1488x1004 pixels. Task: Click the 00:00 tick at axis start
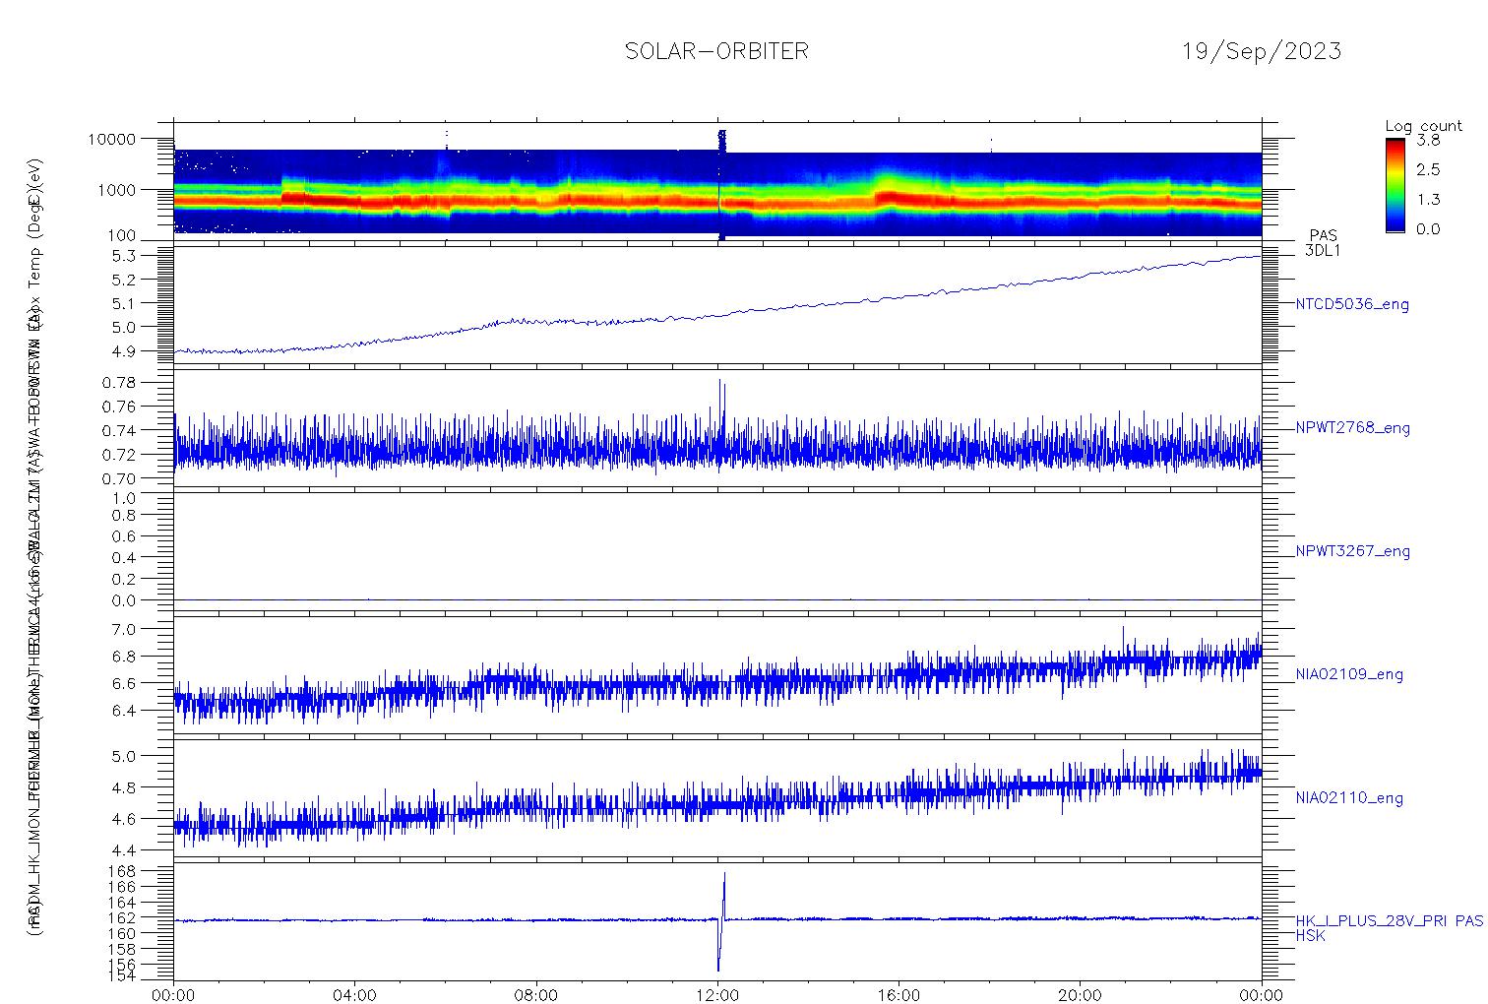pyautogui.click(x=174, y=995)
